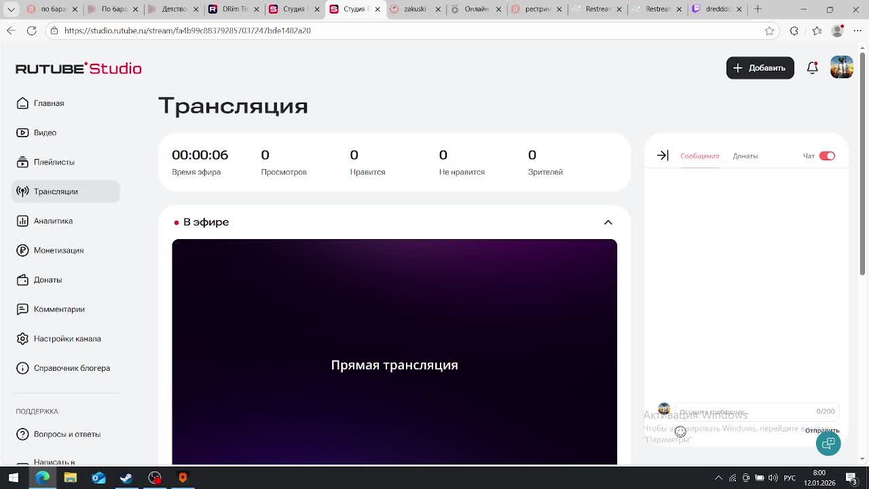Screen dimensions: 869x489
Task: Open browser favorites list icon
Action: point(817,31)
